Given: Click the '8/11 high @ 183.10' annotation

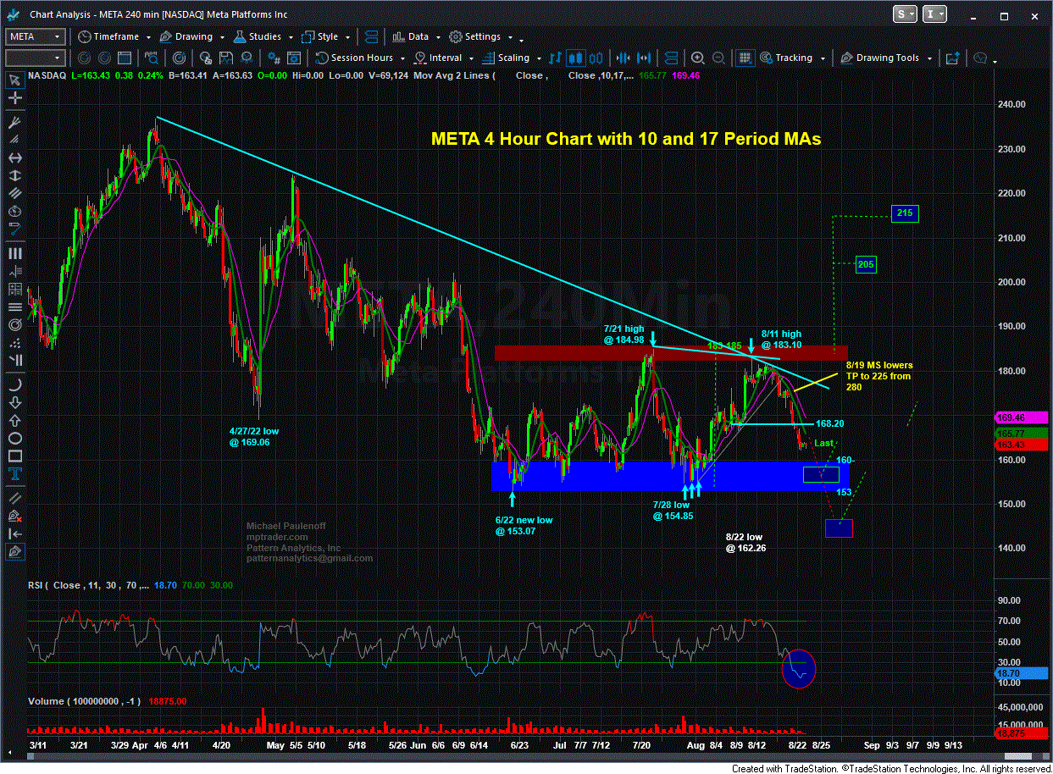Looking at the screenshot, I should pos(781,339).
